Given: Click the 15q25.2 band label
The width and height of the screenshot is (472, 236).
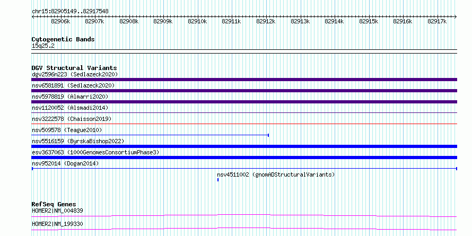Looking at the screenshot, I should click(x=43, y=46).
